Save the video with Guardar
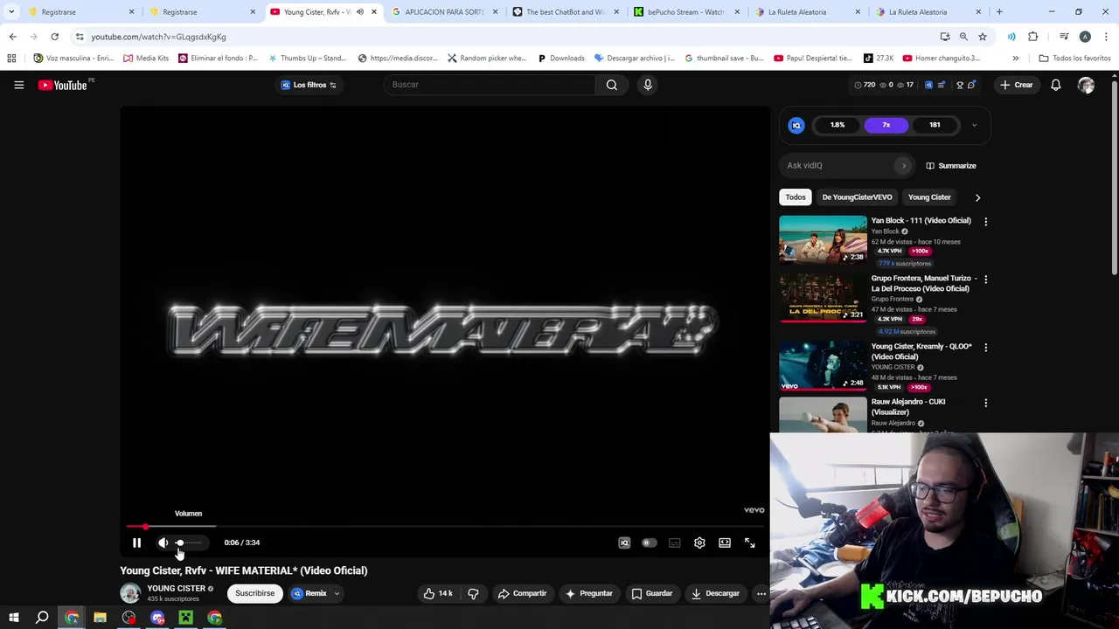This screenshot has height=629, width=1119. click(x=652, y=593)
